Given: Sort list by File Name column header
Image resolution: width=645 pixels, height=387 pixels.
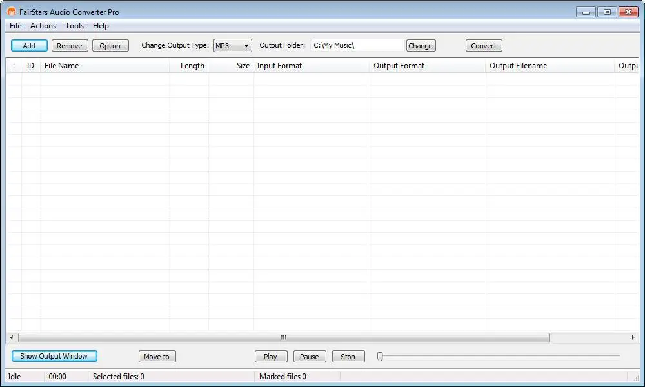Looking at the screenshot, I should pos(105,66).
